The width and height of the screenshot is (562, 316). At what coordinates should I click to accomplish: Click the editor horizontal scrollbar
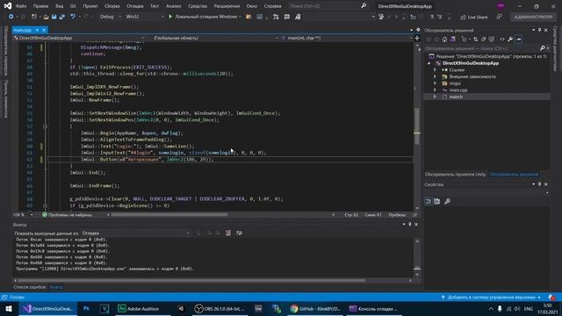pos(169,215)
